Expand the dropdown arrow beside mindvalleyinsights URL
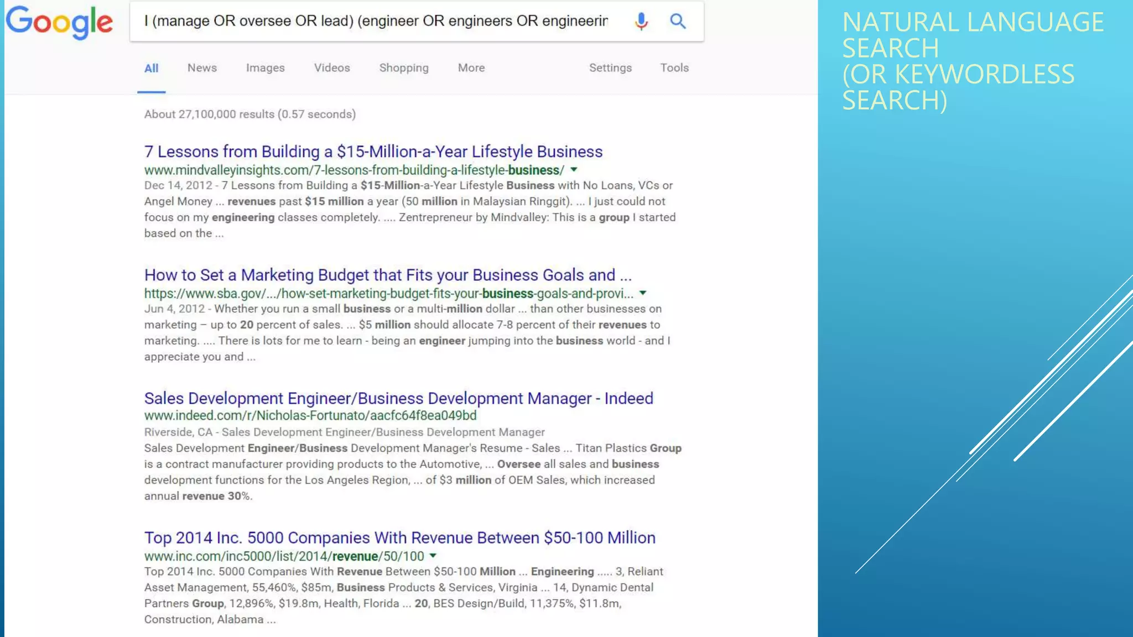 click(574, 170)
